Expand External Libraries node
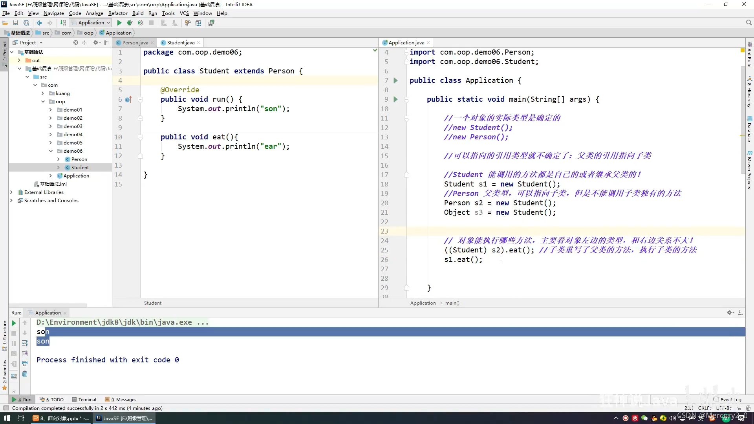 pyautogui.click(x=11, y=192)
